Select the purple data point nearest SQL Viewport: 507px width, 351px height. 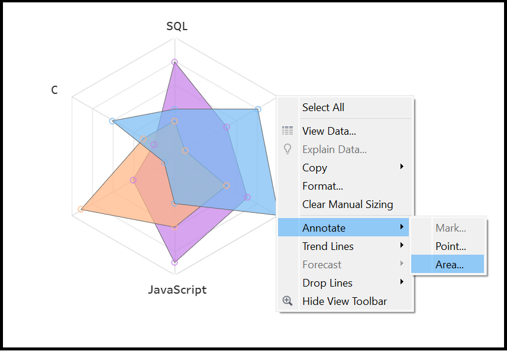[175, 62]
